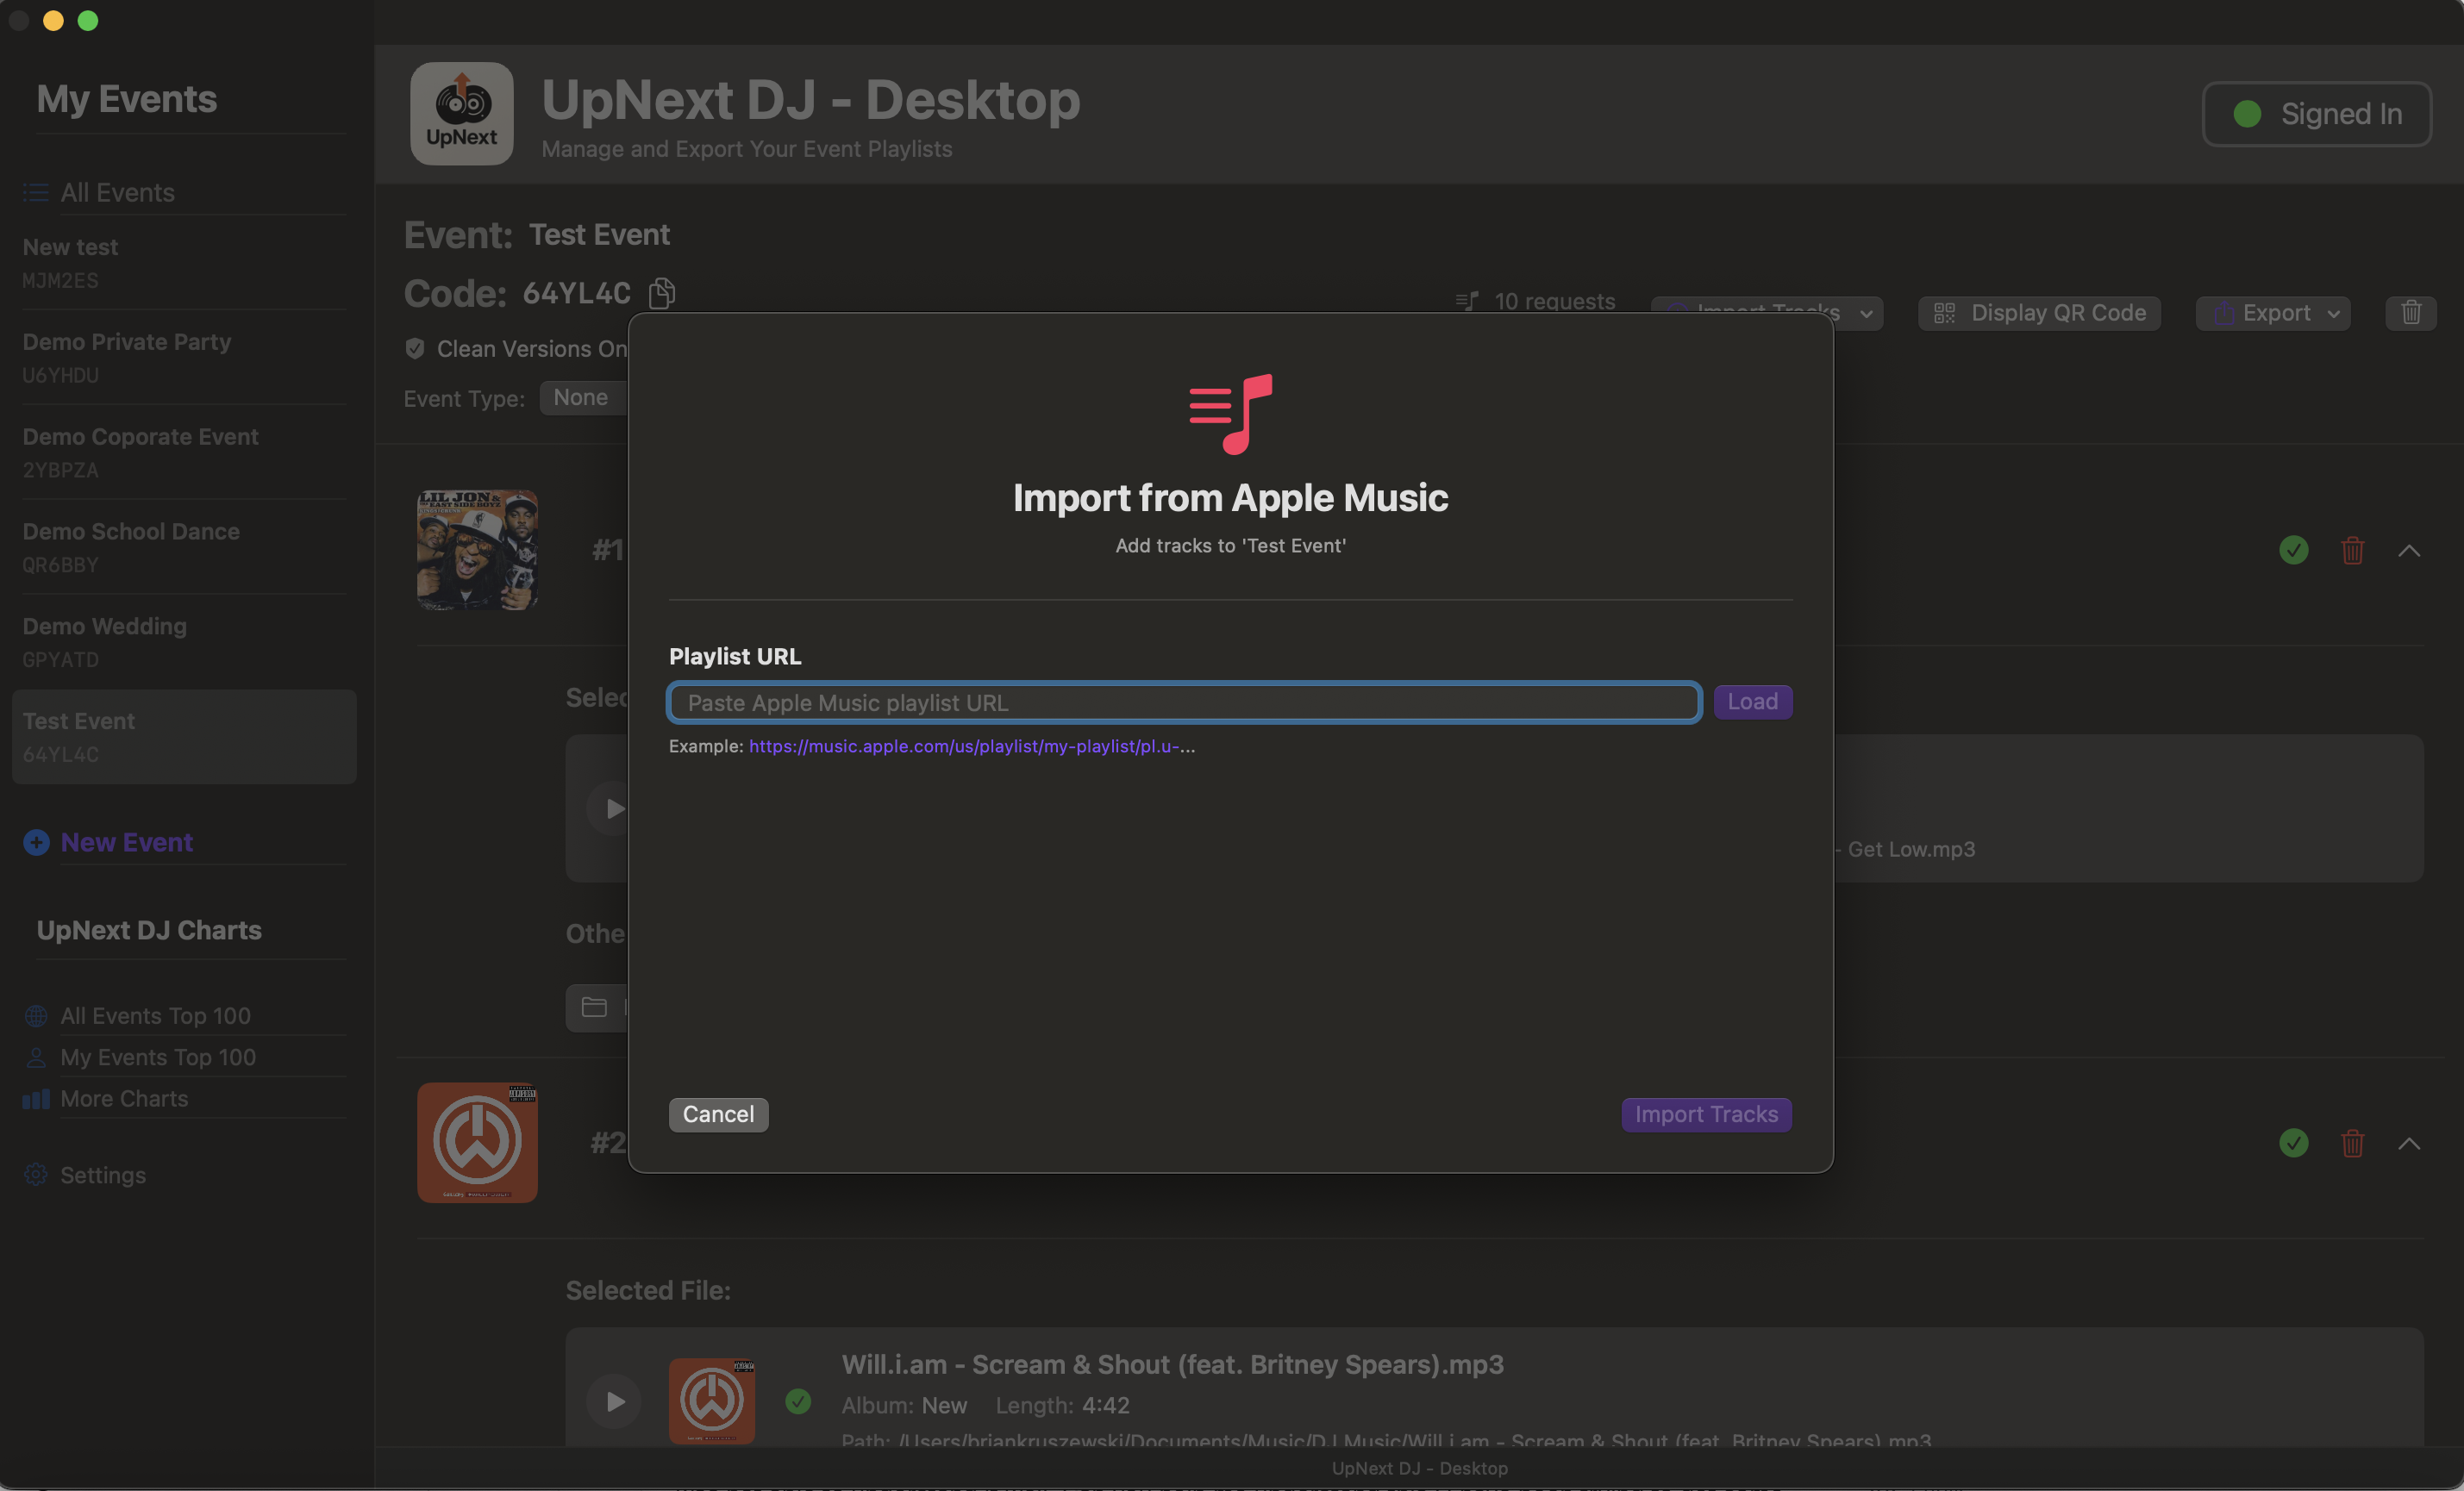The image size is (2464, 1491).
Task: Collapse track #2 using its chevron
Action: (x=2410, y=1143)
